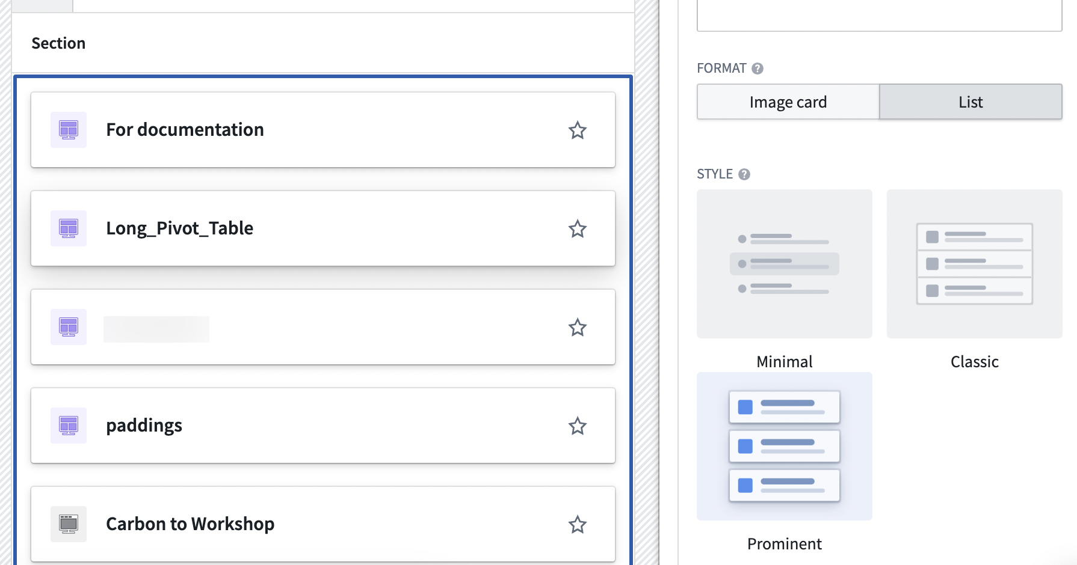This screenshot has height=565, width=1077.
Task: Favorite the paddings item
Action: tap(578, 426)
